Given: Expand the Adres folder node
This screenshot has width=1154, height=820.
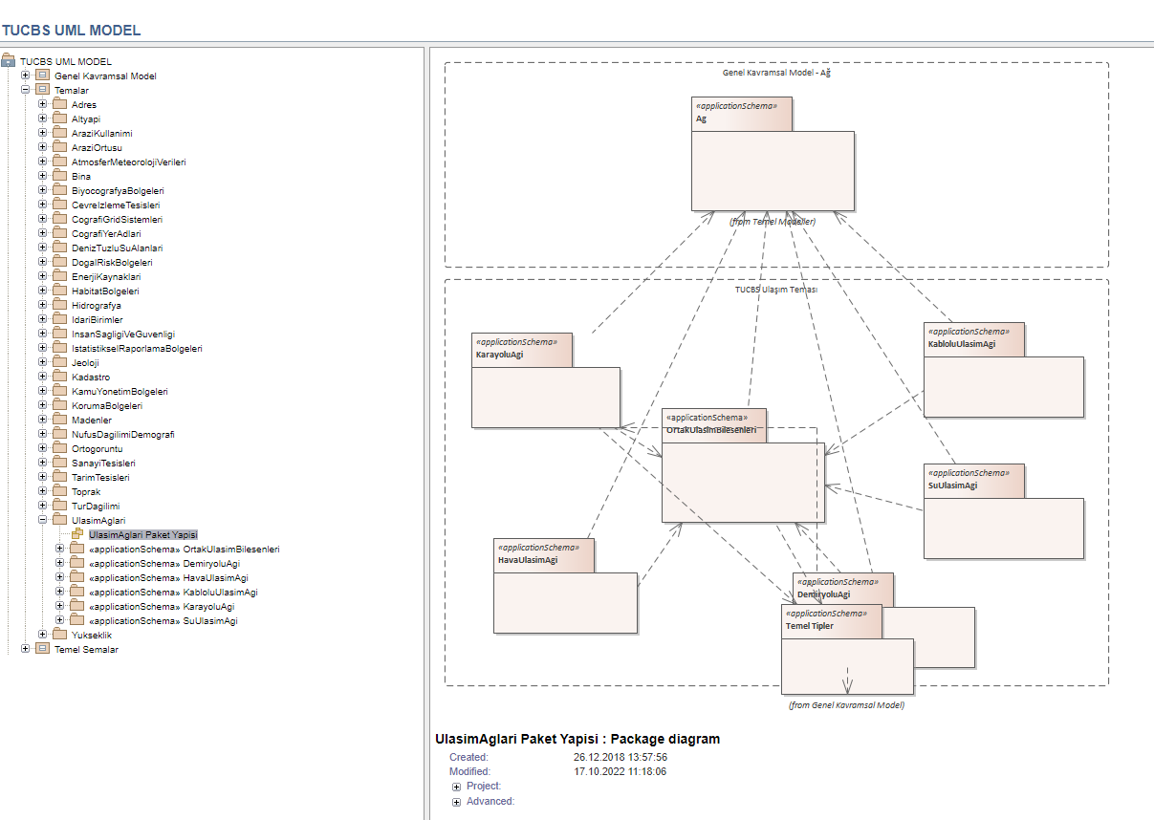Looking at the screenshot, I should pos(43,104).
